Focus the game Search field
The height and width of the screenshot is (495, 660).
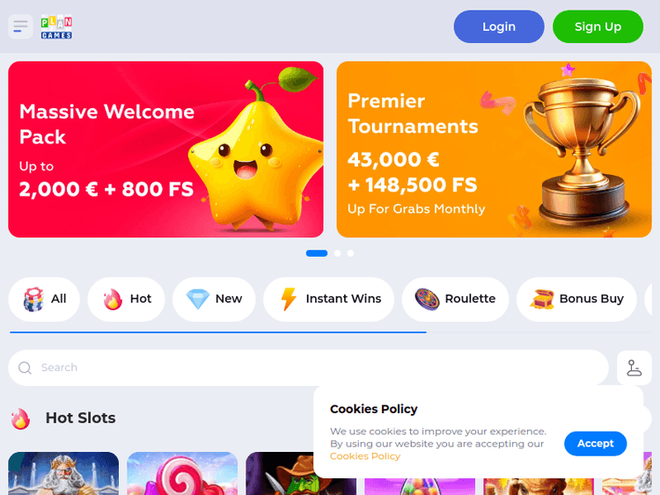click(x=309, y=368)
